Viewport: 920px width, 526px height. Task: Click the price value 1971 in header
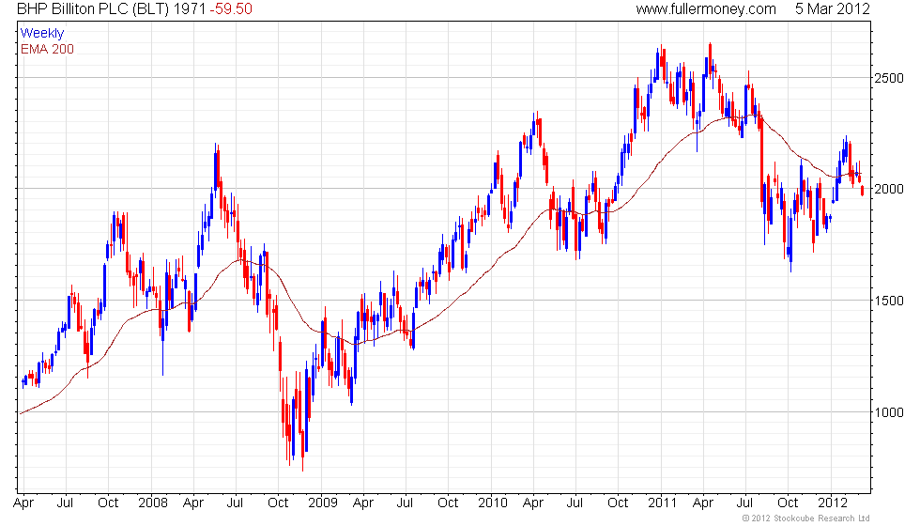click(190, 8)
